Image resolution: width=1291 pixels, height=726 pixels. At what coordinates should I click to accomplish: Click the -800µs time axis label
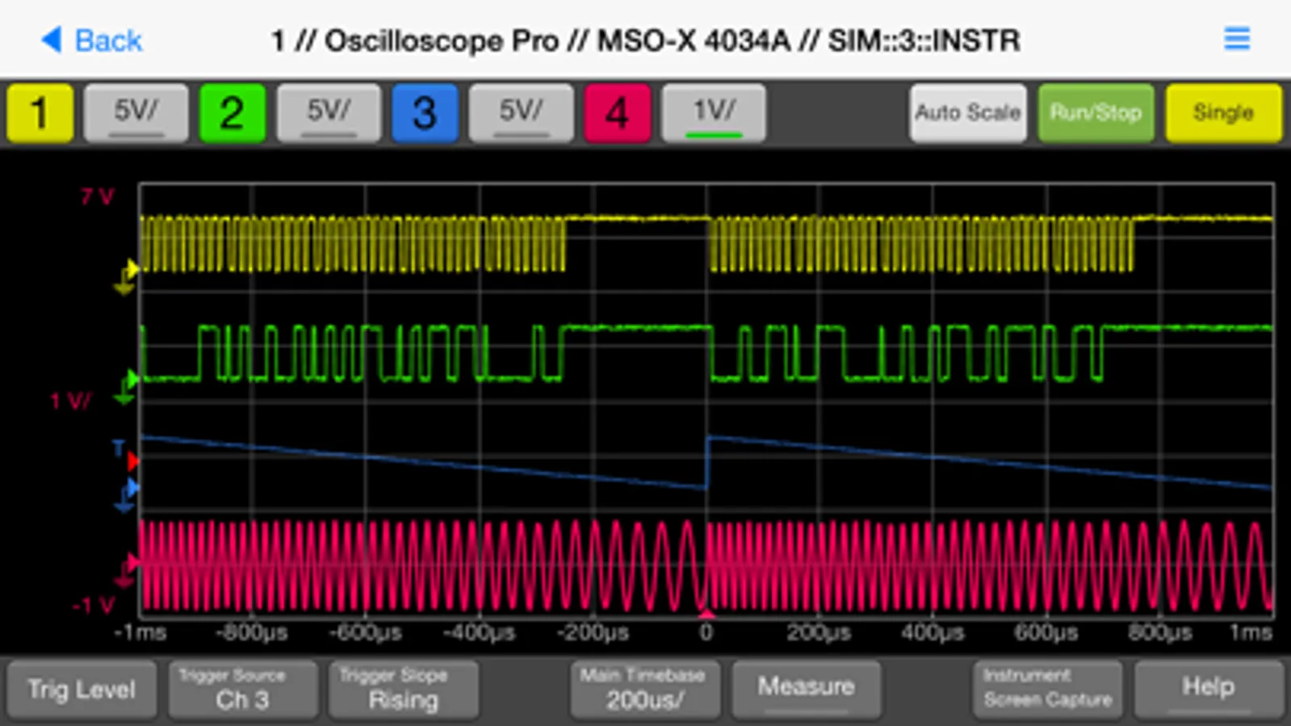pos(252,632)
